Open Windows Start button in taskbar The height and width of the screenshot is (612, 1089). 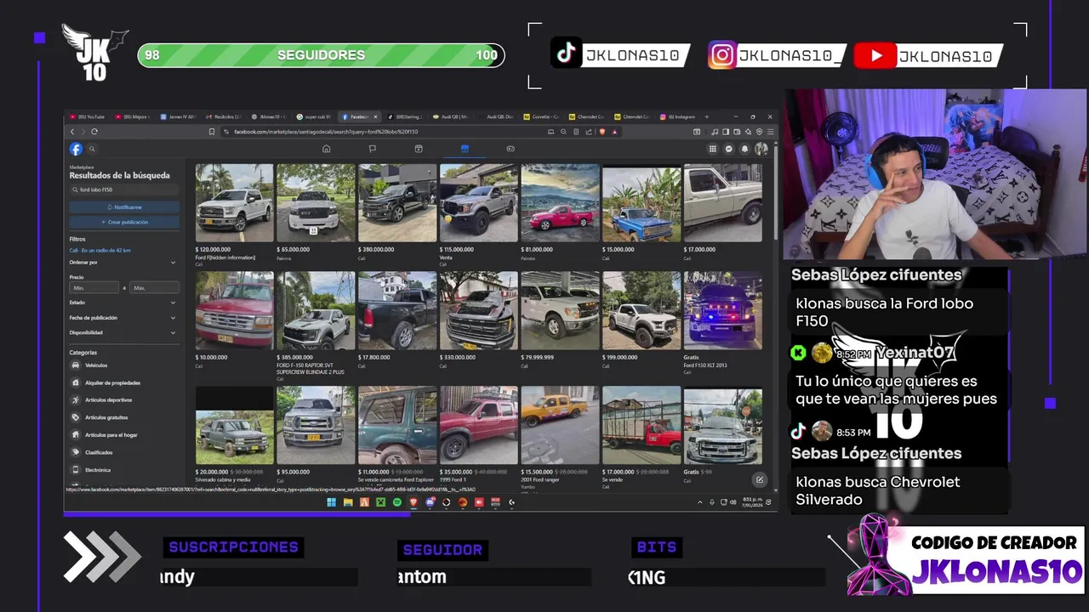[x=332, y=502]
